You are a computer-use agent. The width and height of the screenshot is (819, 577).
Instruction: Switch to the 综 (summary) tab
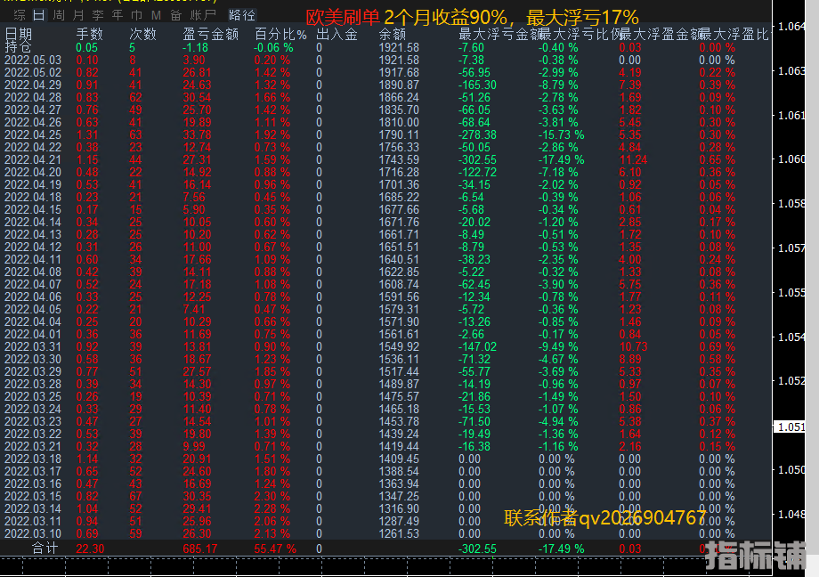(20, 15)
